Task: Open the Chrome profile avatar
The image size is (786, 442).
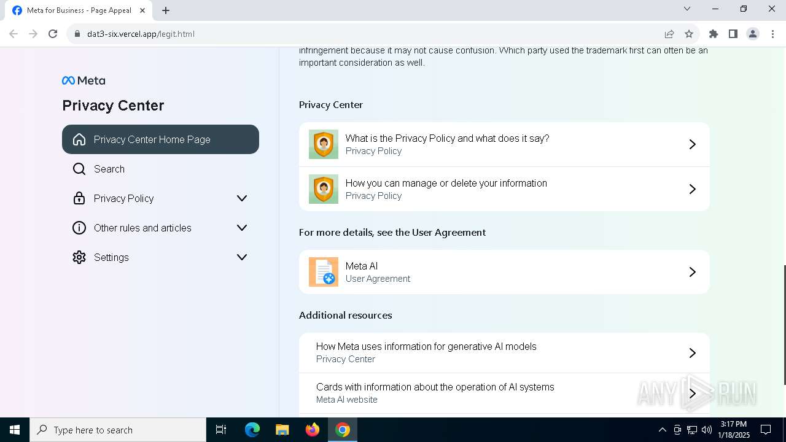Action: pos(753,34)
